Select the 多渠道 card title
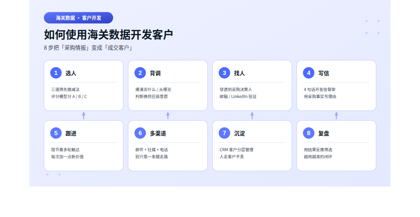Image resolution: width=420 pixels, height=217 pixels. (x=158, y=133)
